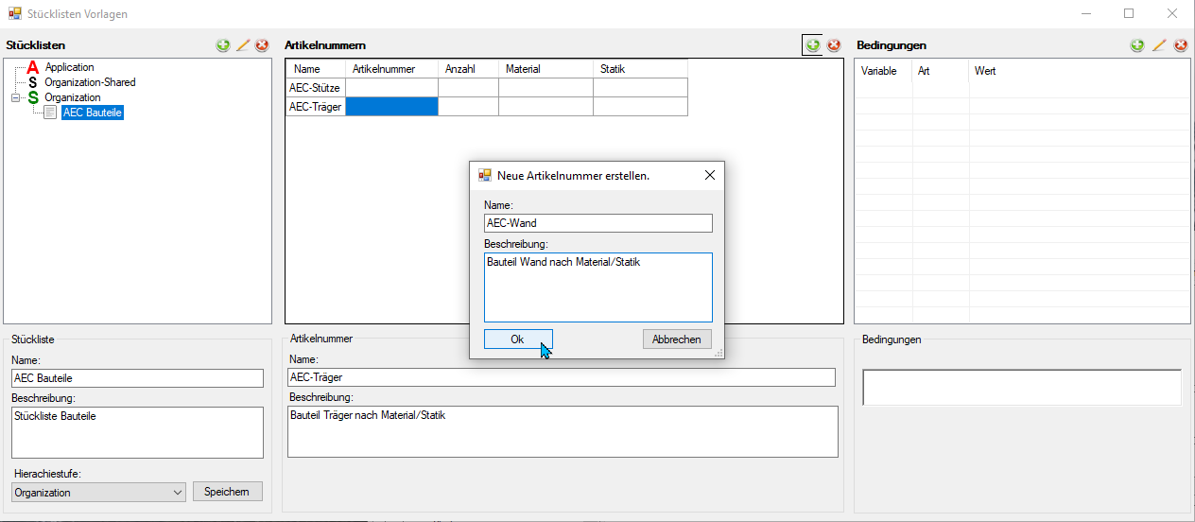
Task: Click the Variable column header in Bedingungen
Action: [884, 71]
